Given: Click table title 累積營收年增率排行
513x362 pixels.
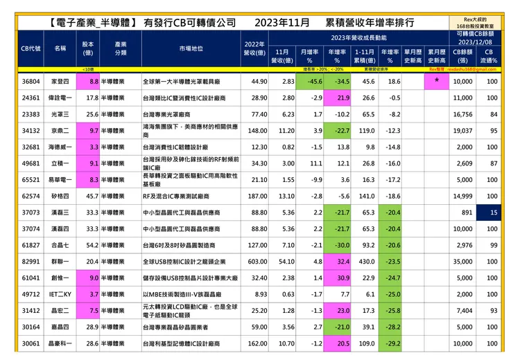Looking at the screenshot, I should point(369,23).
